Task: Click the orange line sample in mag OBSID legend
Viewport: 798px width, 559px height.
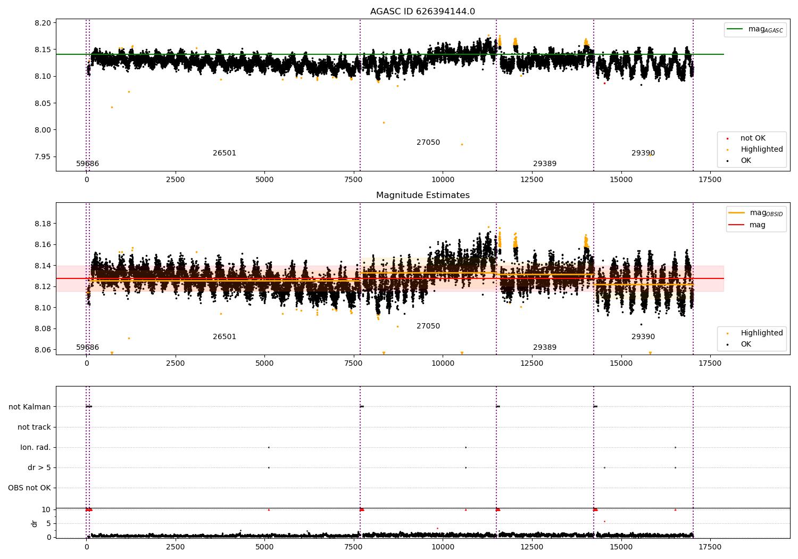Action: pos(736,213)
